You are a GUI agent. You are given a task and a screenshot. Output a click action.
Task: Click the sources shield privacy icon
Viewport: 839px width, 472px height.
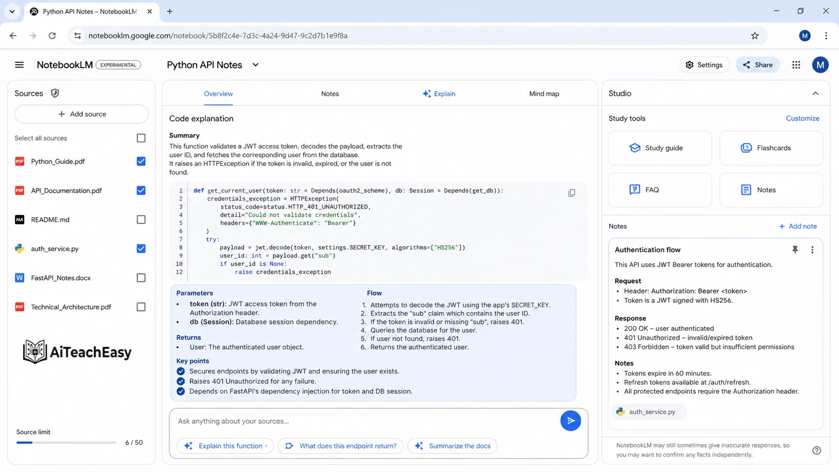point(55,93)
